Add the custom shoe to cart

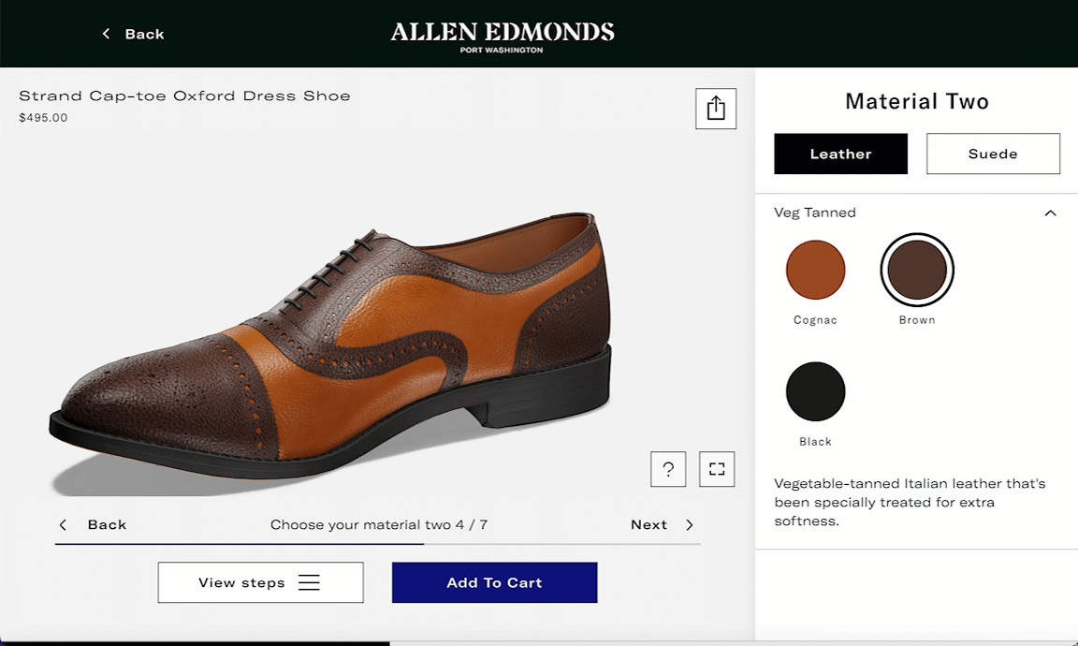coord(494,582)
